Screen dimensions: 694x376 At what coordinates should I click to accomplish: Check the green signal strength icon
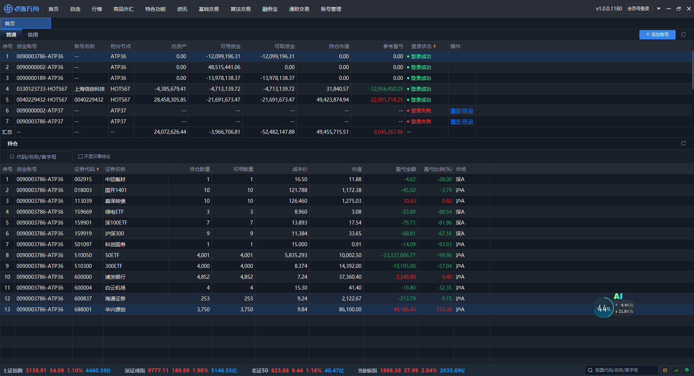point(676,370)
